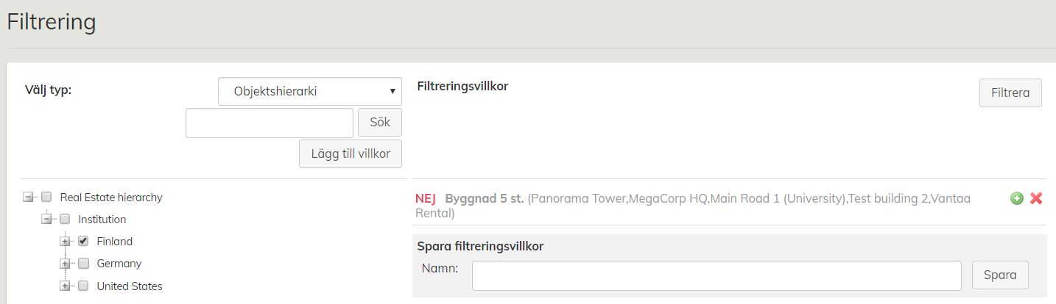
Task: Focus the search text field
Action: click(270, 123)
